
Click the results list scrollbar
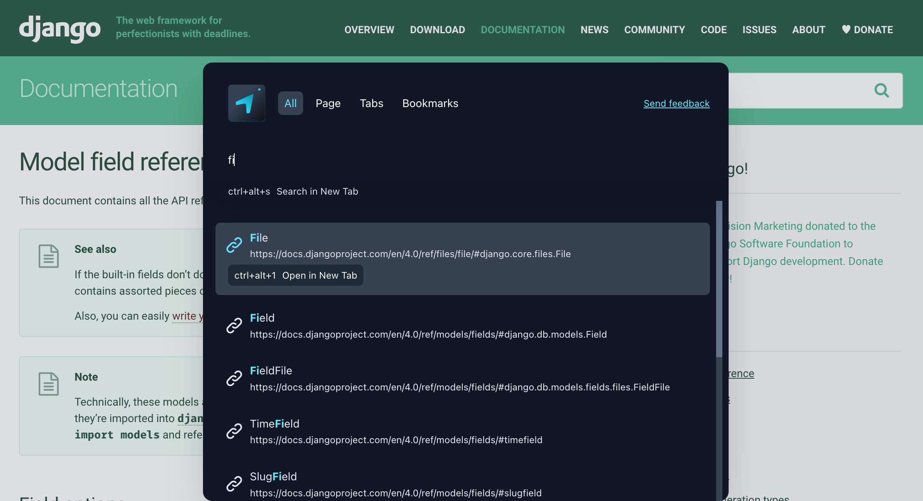[x=719, y=279]
